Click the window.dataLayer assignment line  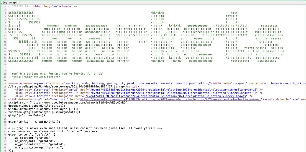pyautogui.click(x=44, y=109)
